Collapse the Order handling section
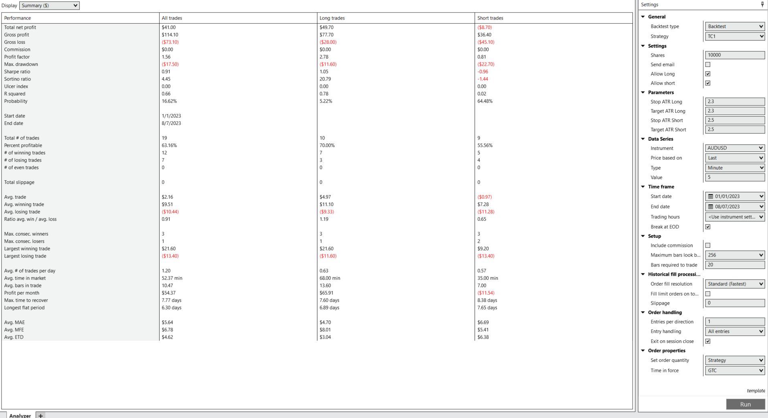Viewport: 768px width, 418px height. pyautogui.click(x=643, y=312)
